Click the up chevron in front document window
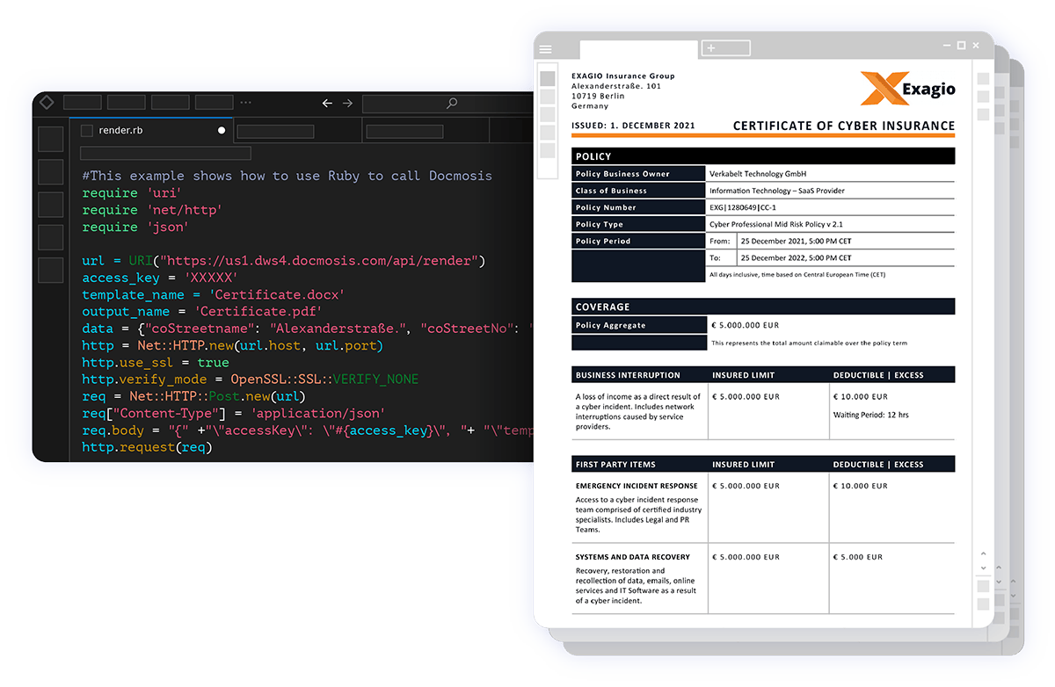Image resolution: width=1055 pixels, height=687 pixels. (983, 554)
